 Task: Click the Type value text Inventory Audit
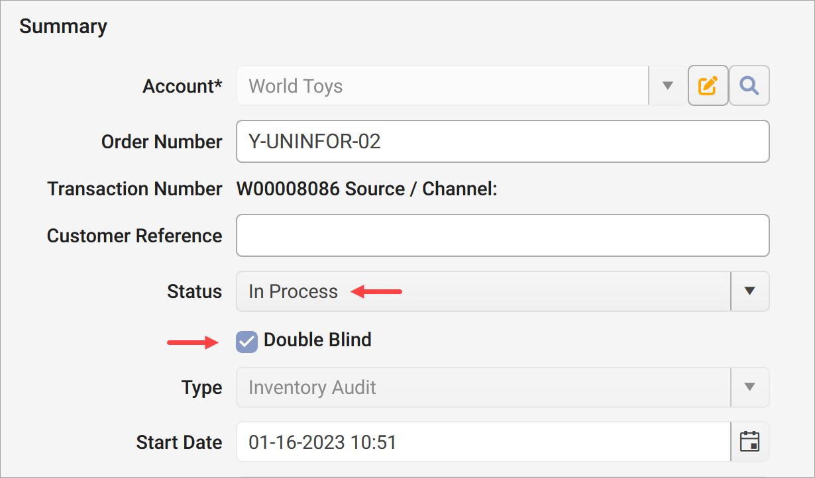tap(311, 387)
